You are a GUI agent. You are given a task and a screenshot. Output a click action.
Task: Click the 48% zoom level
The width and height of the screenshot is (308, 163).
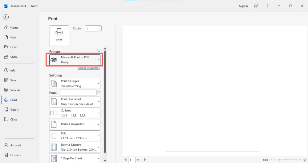pyautogui.click(x=265, y=160)
